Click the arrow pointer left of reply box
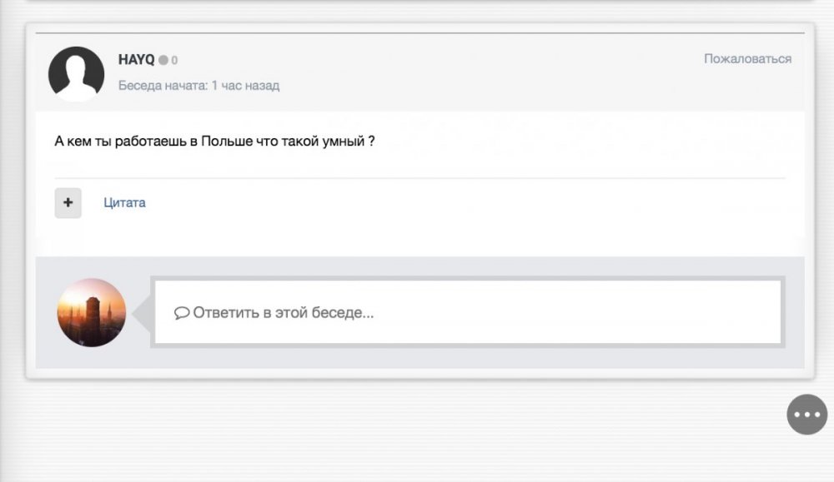 click(140, 313)
